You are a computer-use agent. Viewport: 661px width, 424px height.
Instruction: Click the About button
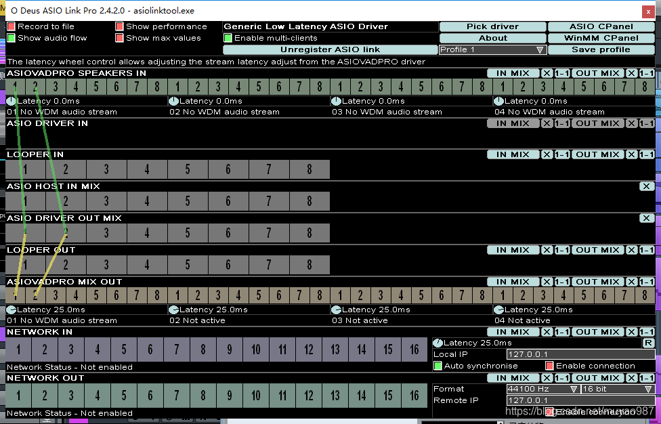click(493, 38)
